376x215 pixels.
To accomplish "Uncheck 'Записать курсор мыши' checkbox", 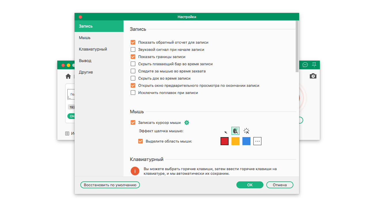I will coord(133,123).
